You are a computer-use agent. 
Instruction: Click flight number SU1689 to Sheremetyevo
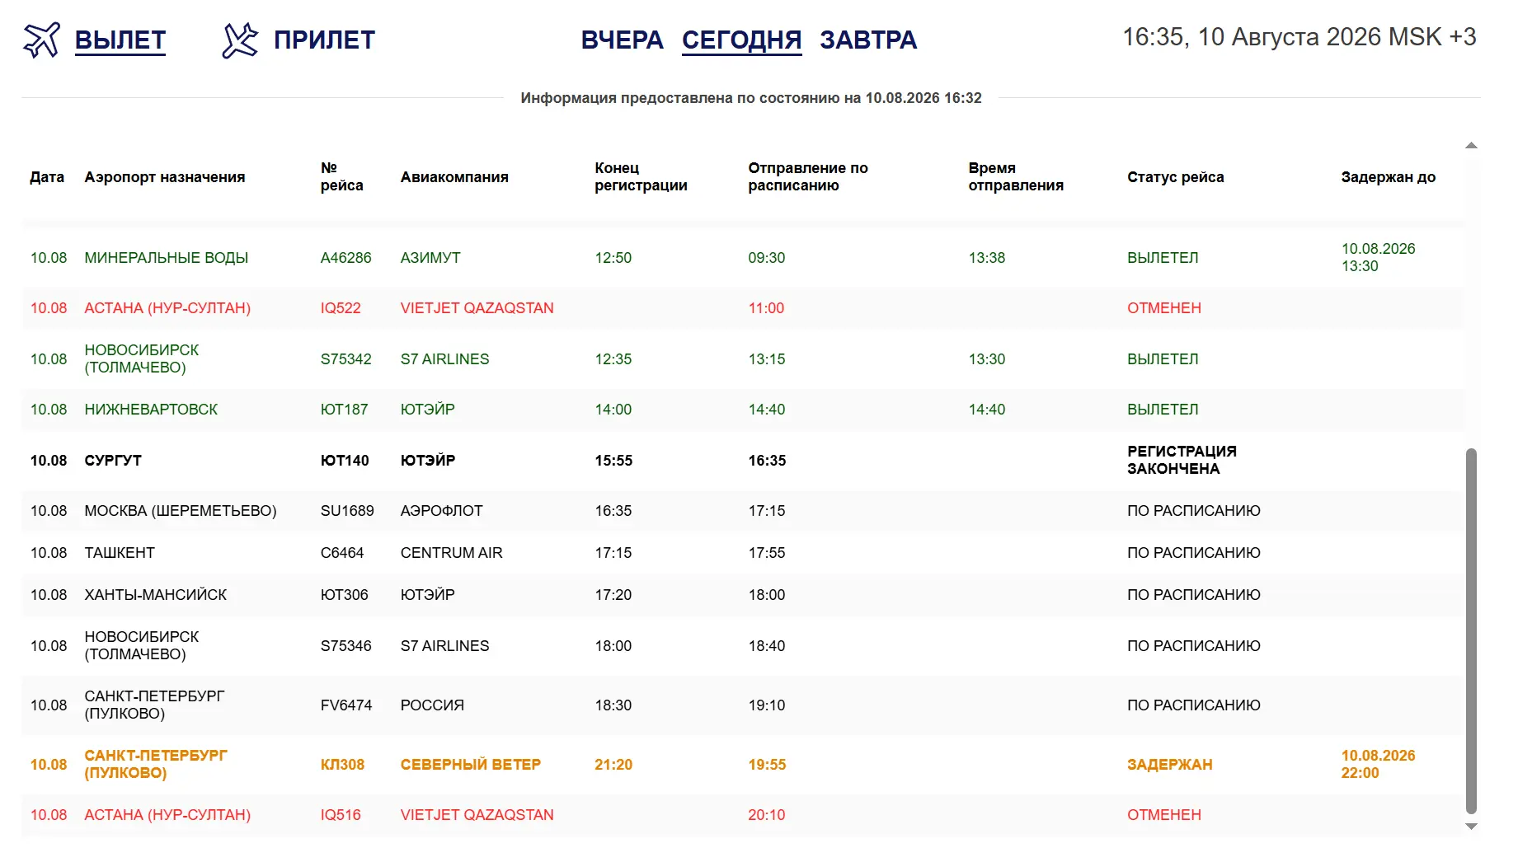(347, 511)
